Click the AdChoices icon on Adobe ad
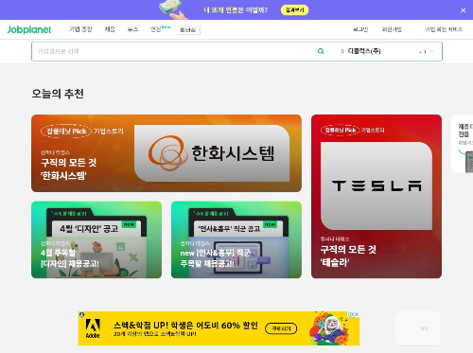This screenshot has width=473, height=353. click(x=350, y=314)
